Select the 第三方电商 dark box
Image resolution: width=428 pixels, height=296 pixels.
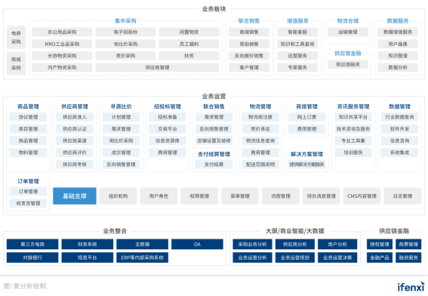[x=32, y=244]
